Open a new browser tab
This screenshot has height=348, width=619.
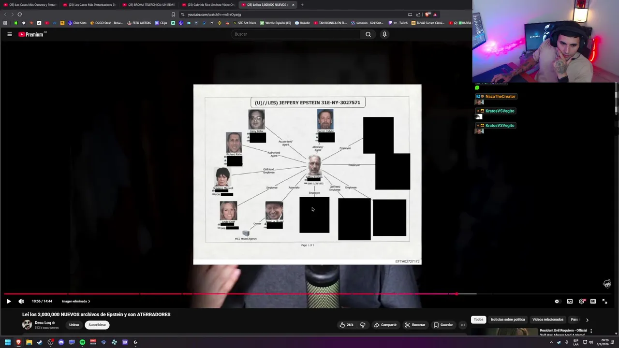coord(302,5)
